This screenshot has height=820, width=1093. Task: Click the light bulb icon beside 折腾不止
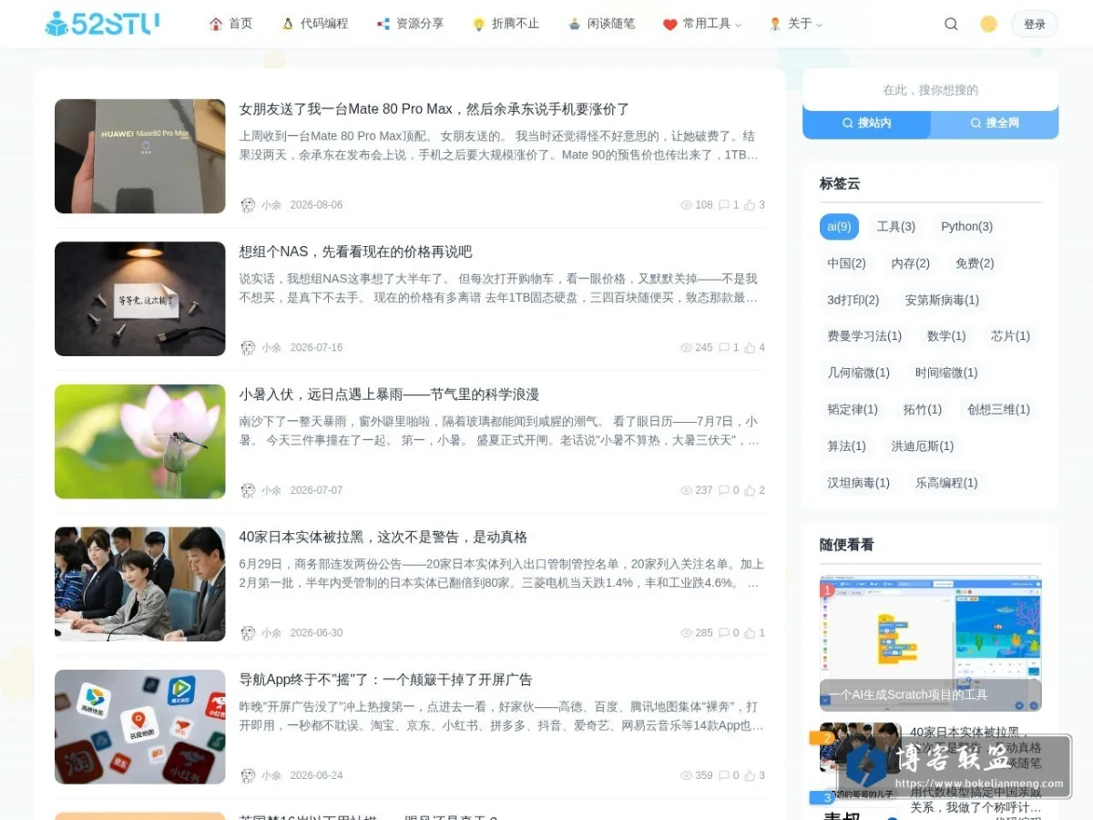point(478,25)
